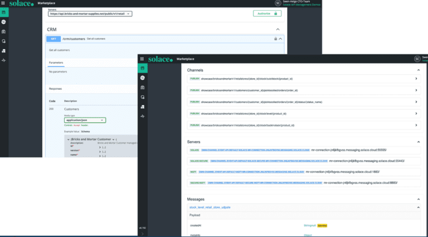The image size is (428, 237).
Task: Expand the id property in the schema
Action: tap(100, 147)
